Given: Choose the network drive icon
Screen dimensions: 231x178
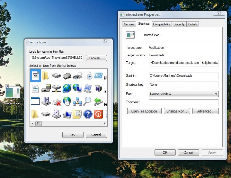Looking at the screenshot, I should 56,88.
